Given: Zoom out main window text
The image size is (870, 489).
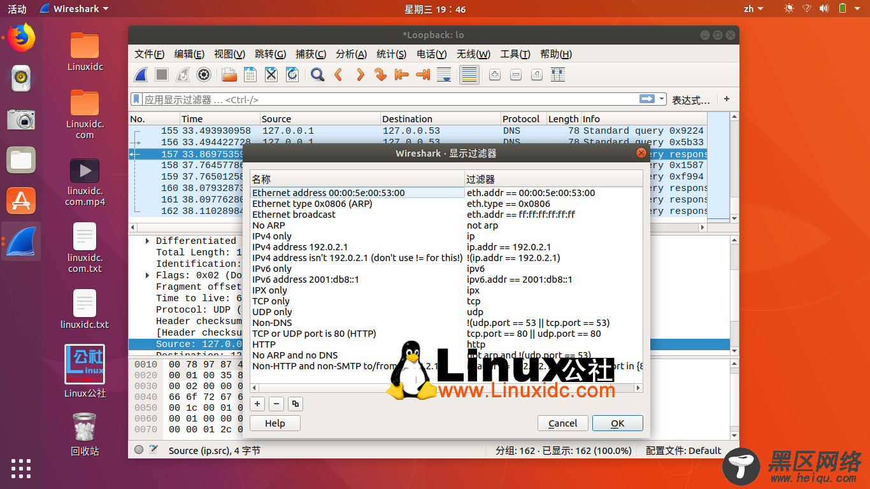Looking at the screenshot, I should tap(516, 74).
